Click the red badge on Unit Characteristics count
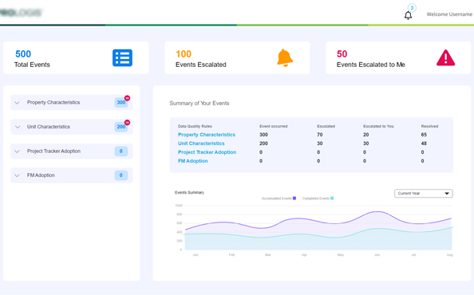This screenshot has height=295, width=474. pos(127,123)
